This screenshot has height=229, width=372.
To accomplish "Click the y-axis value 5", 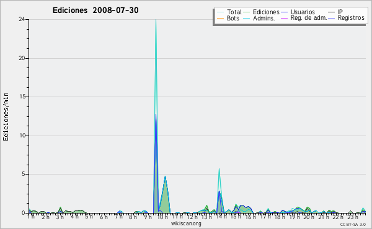I will [x=24, y=174].
